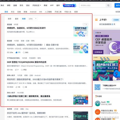
Task: Select the 综合 category tab
Action: pos(6,12)
